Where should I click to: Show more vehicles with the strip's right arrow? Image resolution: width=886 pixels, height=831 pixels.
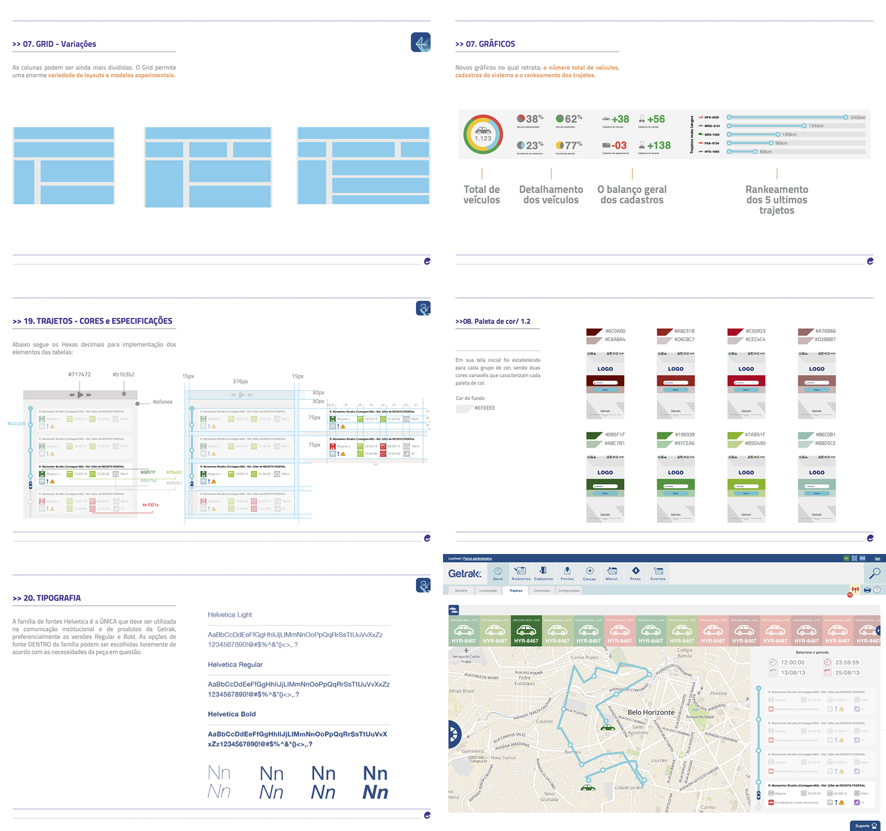[x=878, y=630]
